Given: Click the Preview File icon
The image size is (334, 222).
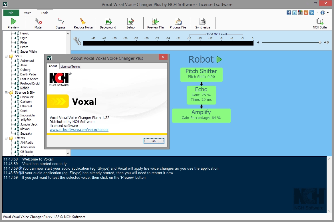Looking at the screenshot, I should point(155,21).
